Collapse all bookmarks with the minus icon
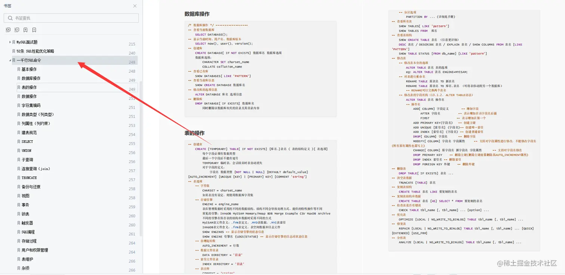Image resolution: width=565 pixels, height=275 pixels. coord(17,30)
